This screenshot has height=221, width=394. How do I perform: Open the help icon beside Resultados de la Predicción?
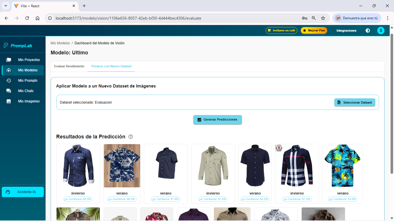[131, 137]
